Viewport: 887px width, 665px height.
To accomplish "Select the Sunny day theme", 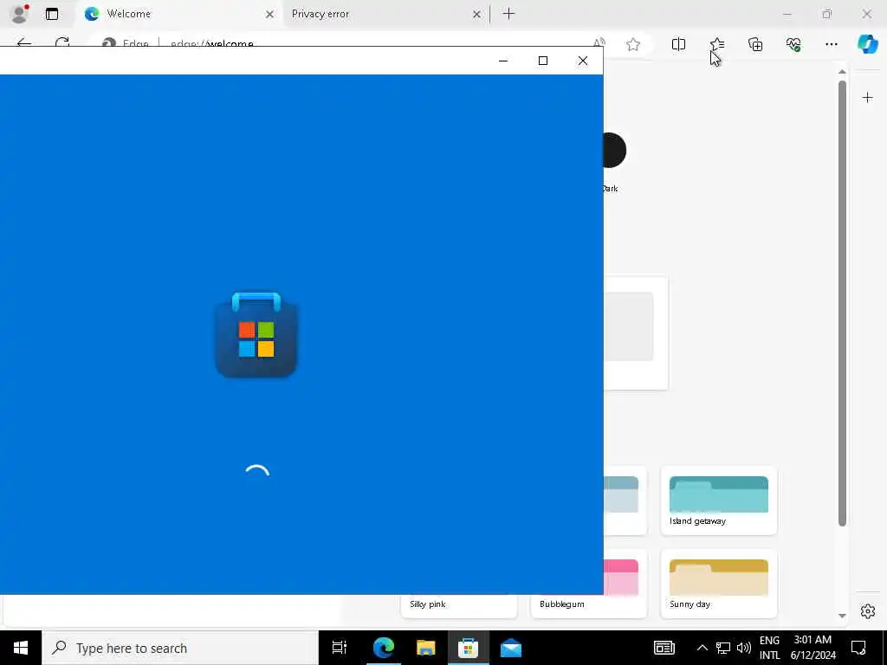I will (x=718, y=584).
